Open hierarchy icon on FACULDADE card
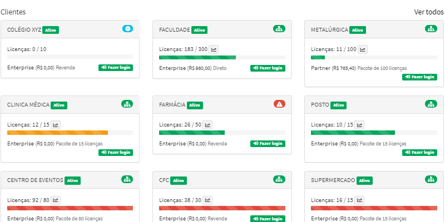 pos(279,29)
